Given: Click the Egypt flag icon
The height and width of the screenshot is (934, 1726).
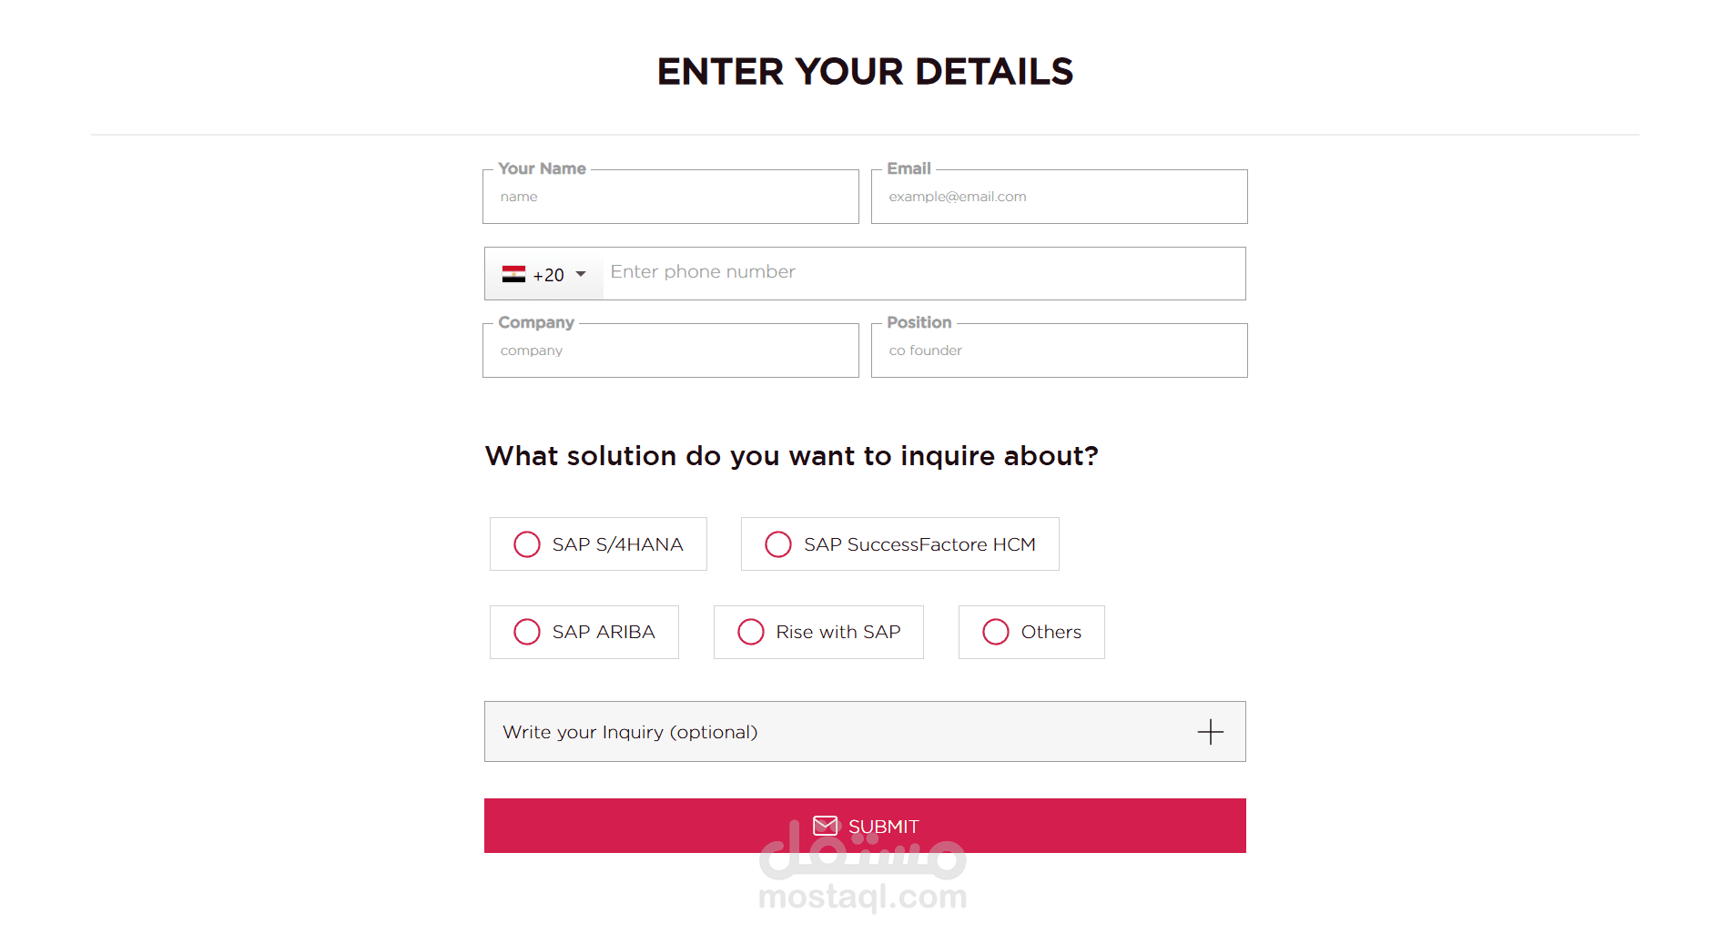Looking at the screenshot, I should pos(513,274).
